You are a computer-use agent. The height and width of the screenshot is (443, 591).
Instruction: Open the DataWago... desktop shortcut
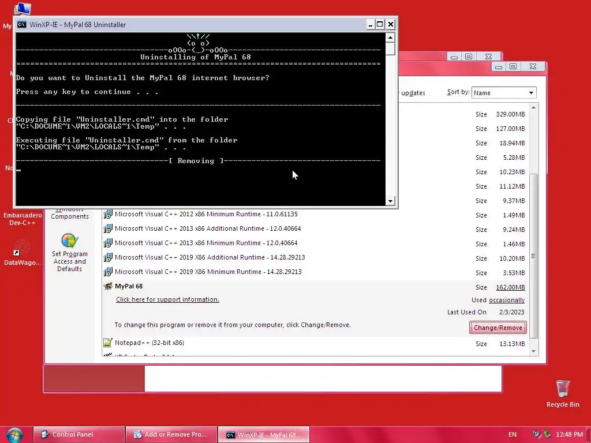(x=23, y=253)
